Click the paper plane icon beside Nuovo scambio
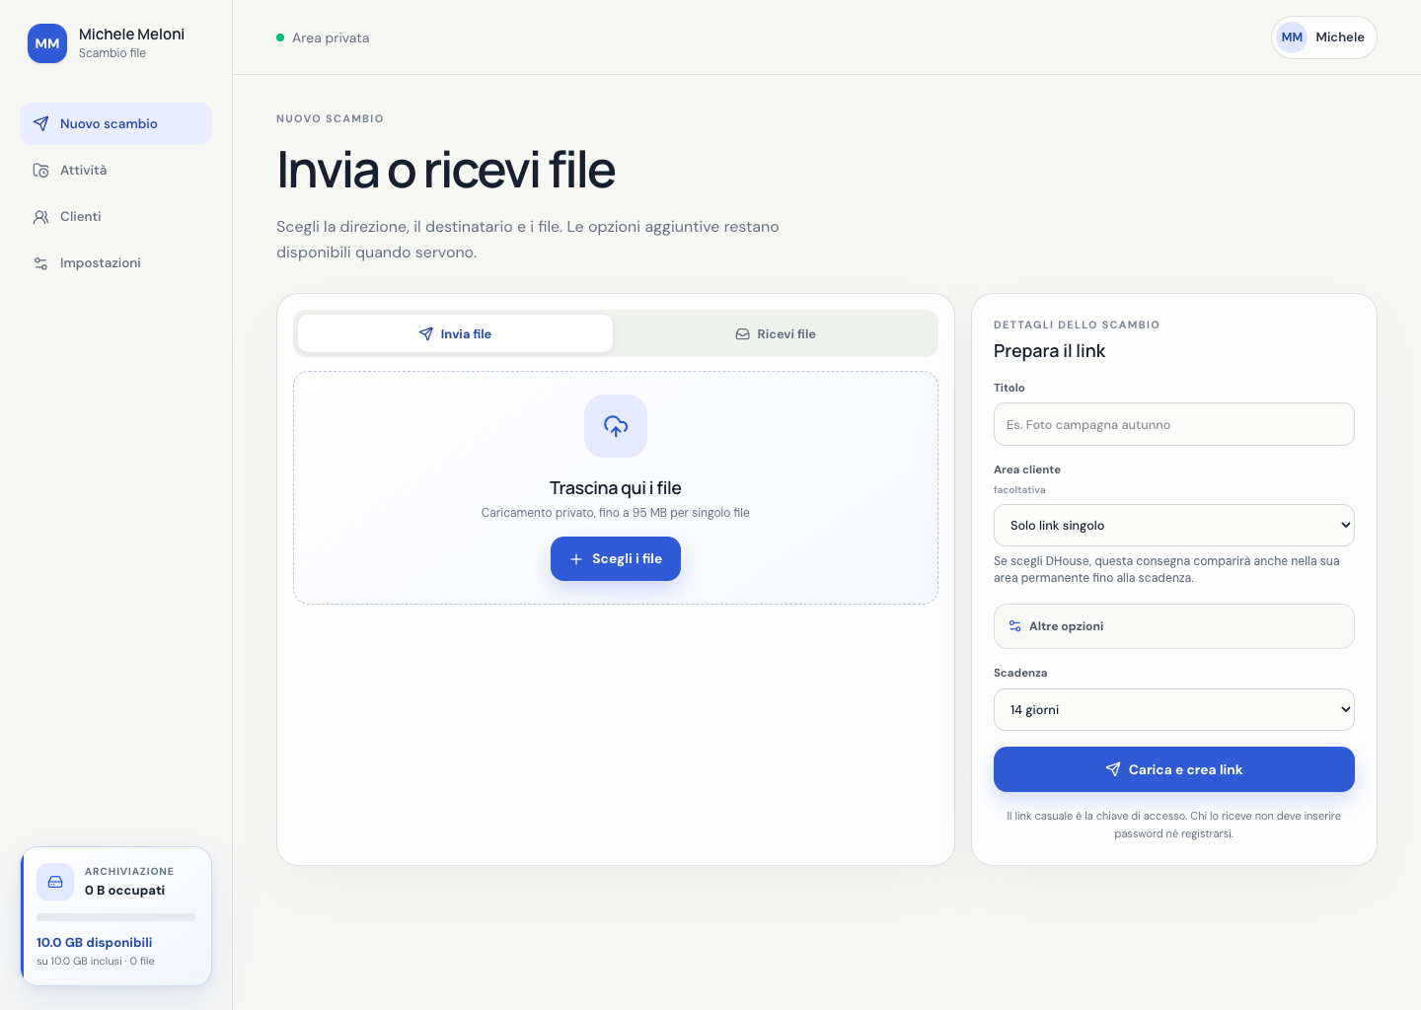Image resolution: width=1421 pixels, height=1010 pixels. pyautogui.click(x=40, y=123)
